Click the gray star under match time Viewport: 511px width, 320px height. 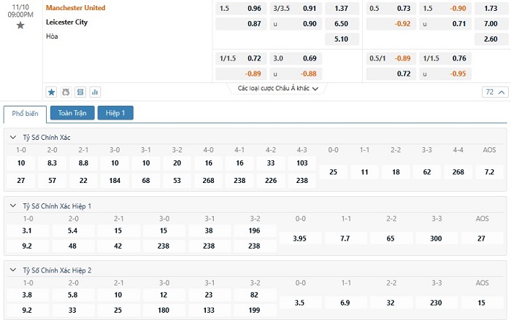point(20,25)
